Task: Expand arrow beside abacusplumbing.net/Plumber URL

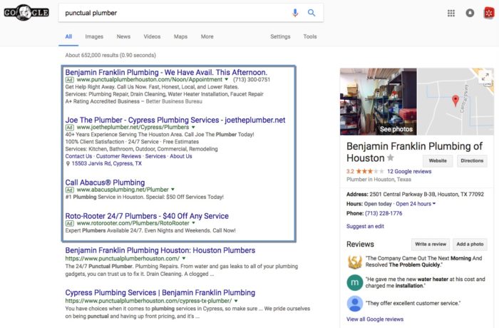Action: tap(173, 190)
